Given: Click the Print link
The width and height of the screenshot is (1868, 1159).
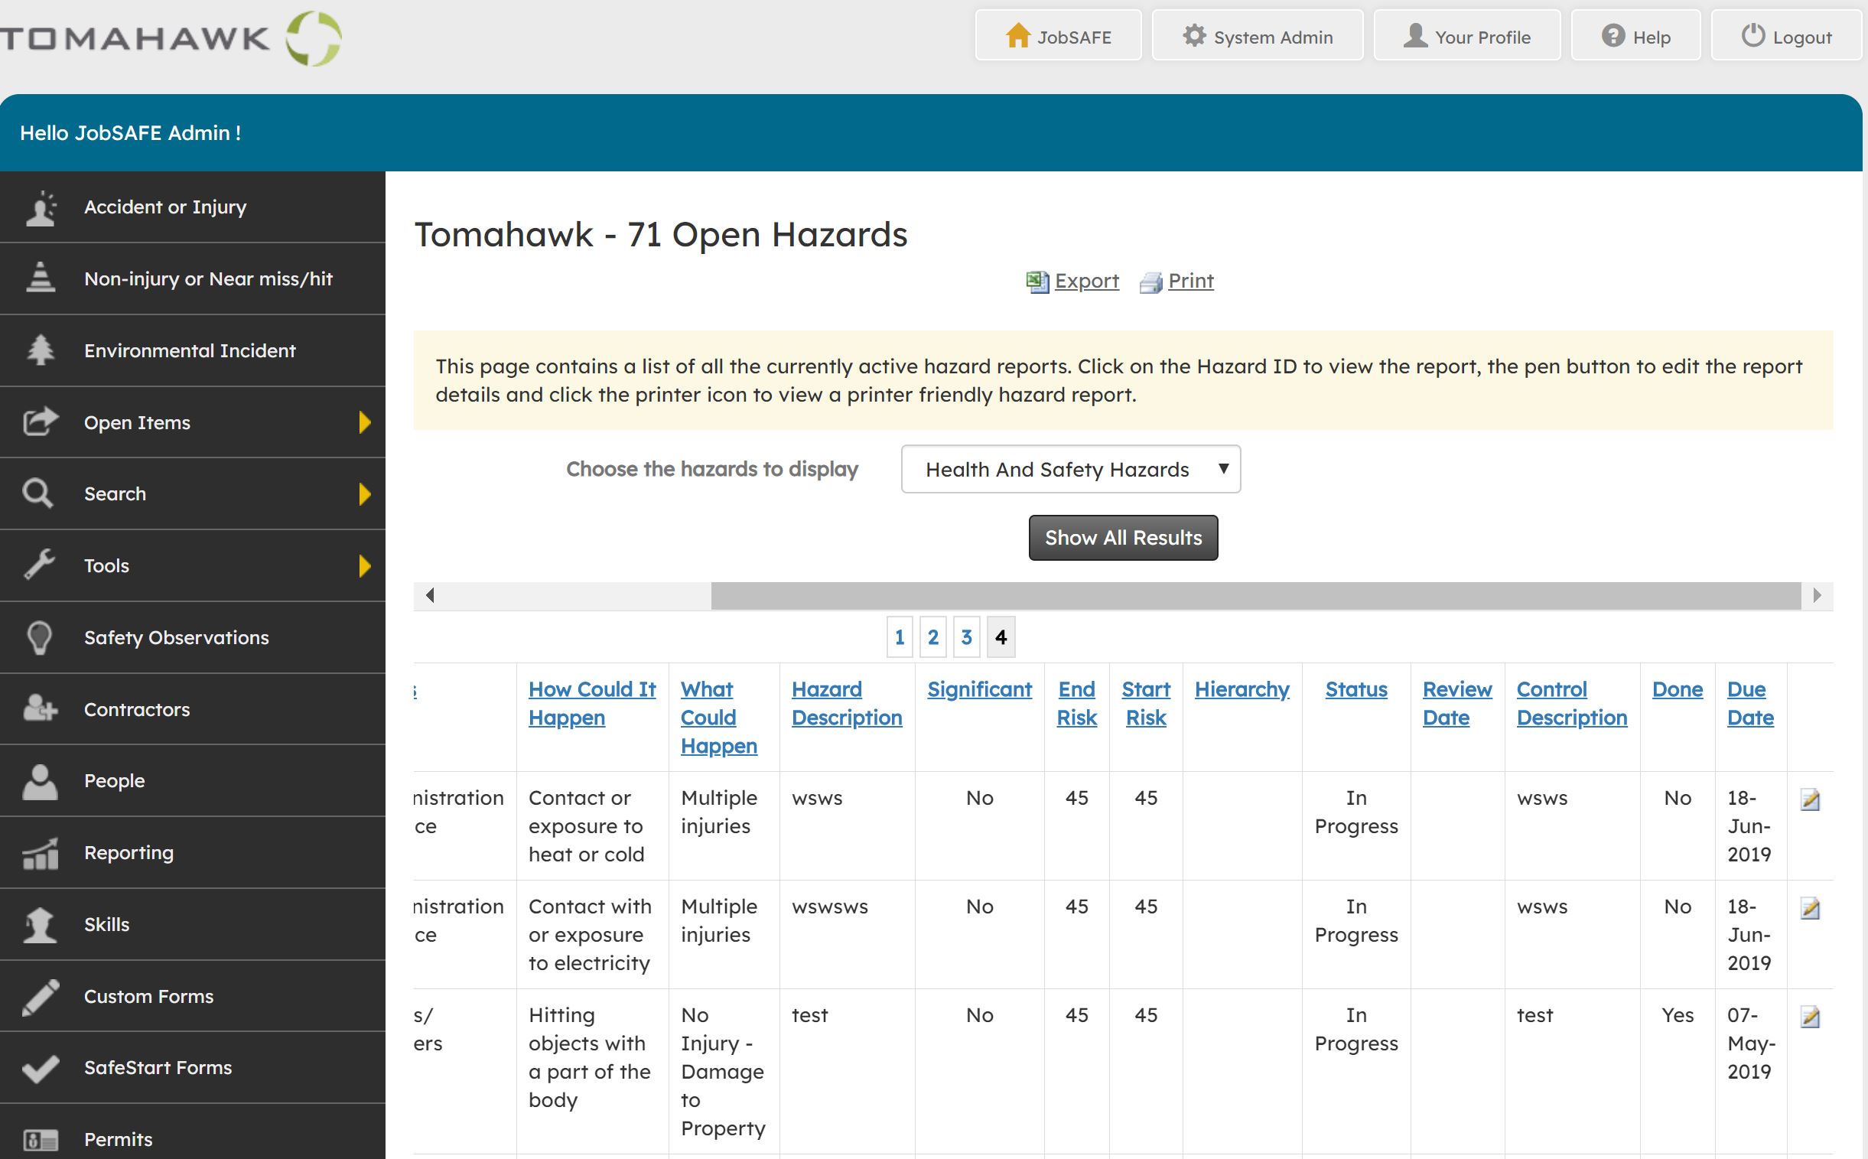Looking at the screenshot, I should pyautogui.click(x=1190, y=281).
